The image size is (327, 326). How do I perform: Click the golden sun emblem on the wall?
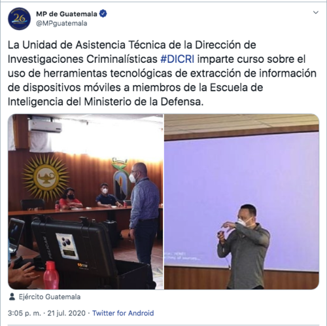[46, 177]
